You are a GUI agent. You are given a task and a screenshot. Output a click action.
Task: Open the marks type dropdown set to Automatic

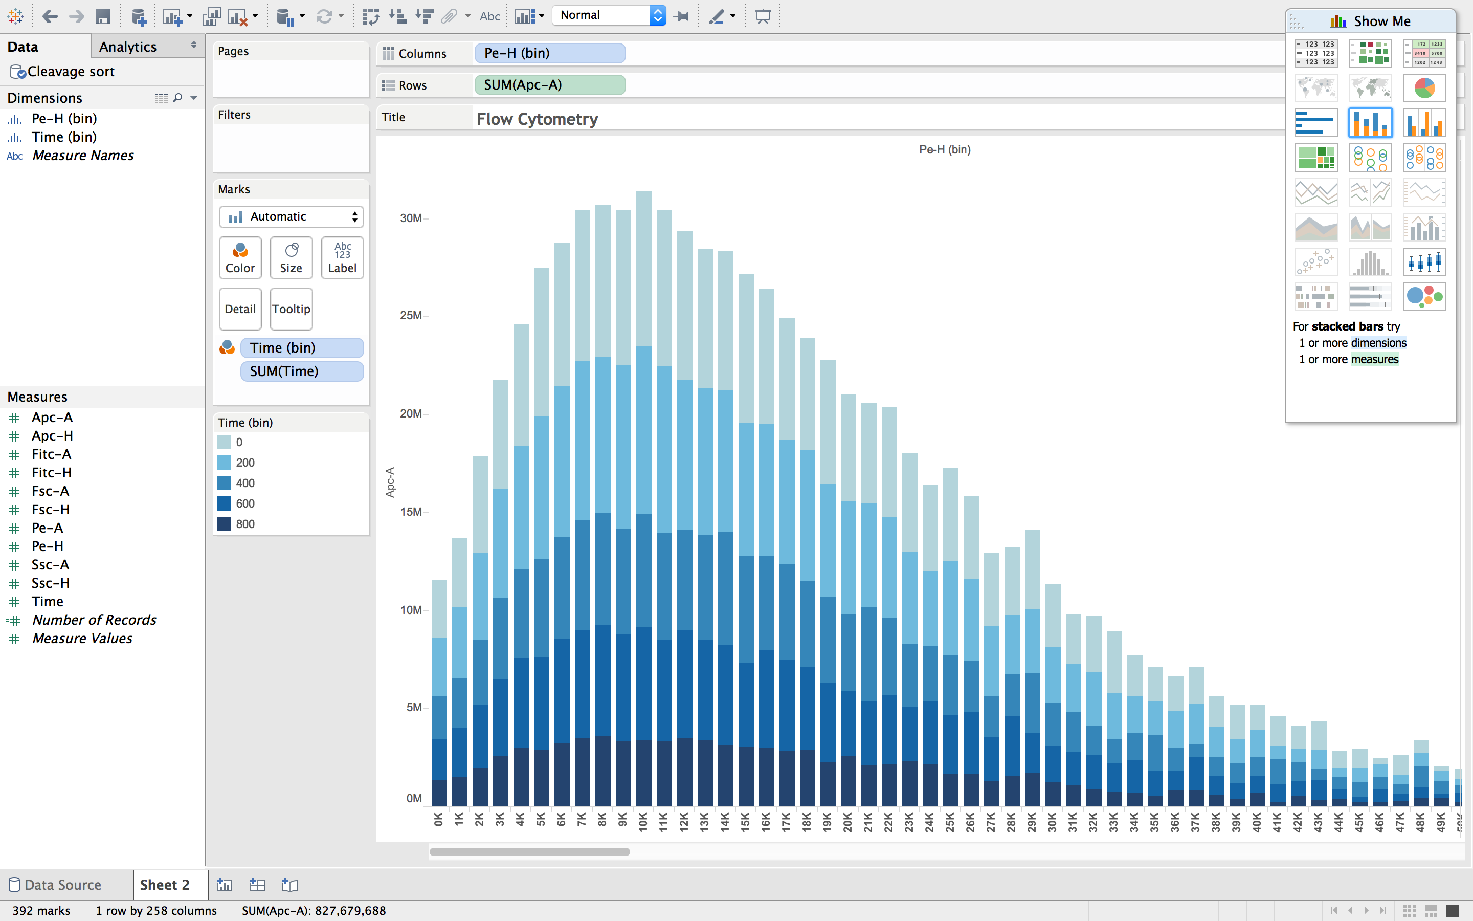coord(291,217)
